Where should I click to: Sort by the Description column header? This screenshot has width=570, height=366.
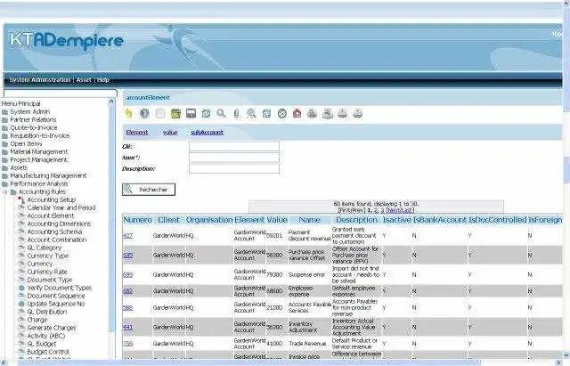(x=356, y=220)
